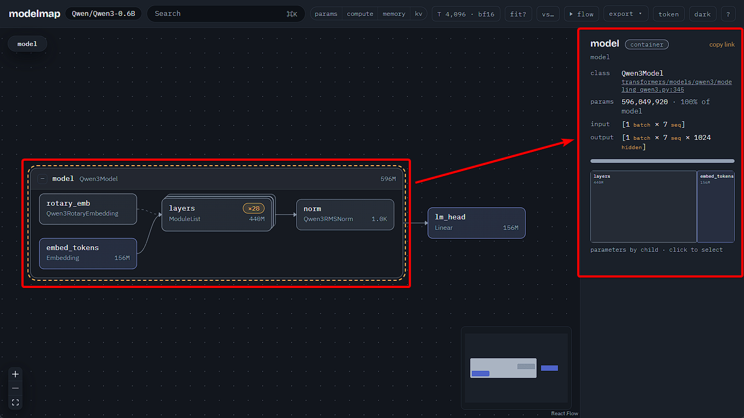Switch to the compute view

[x=360, y=14]
